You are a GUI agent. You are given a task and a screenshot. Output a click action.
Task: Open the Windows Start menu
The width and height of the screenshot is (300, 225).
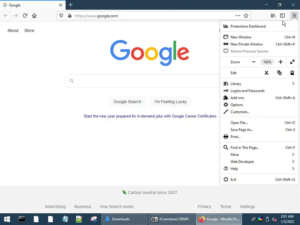(x=7, y=219)
